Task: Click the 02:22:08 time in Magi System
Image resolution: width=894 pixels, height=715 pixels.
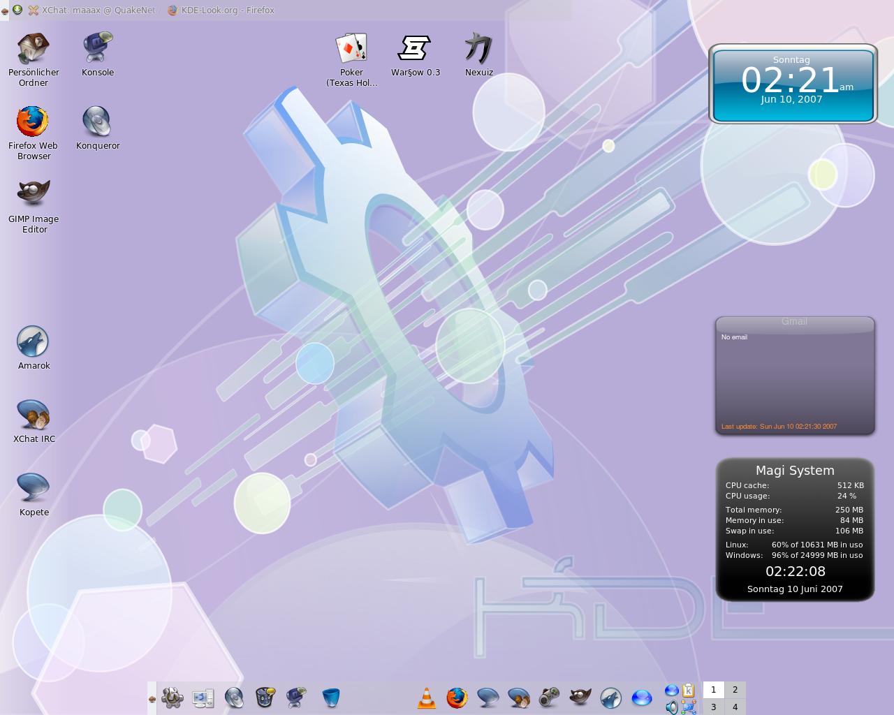Action: 796,571
